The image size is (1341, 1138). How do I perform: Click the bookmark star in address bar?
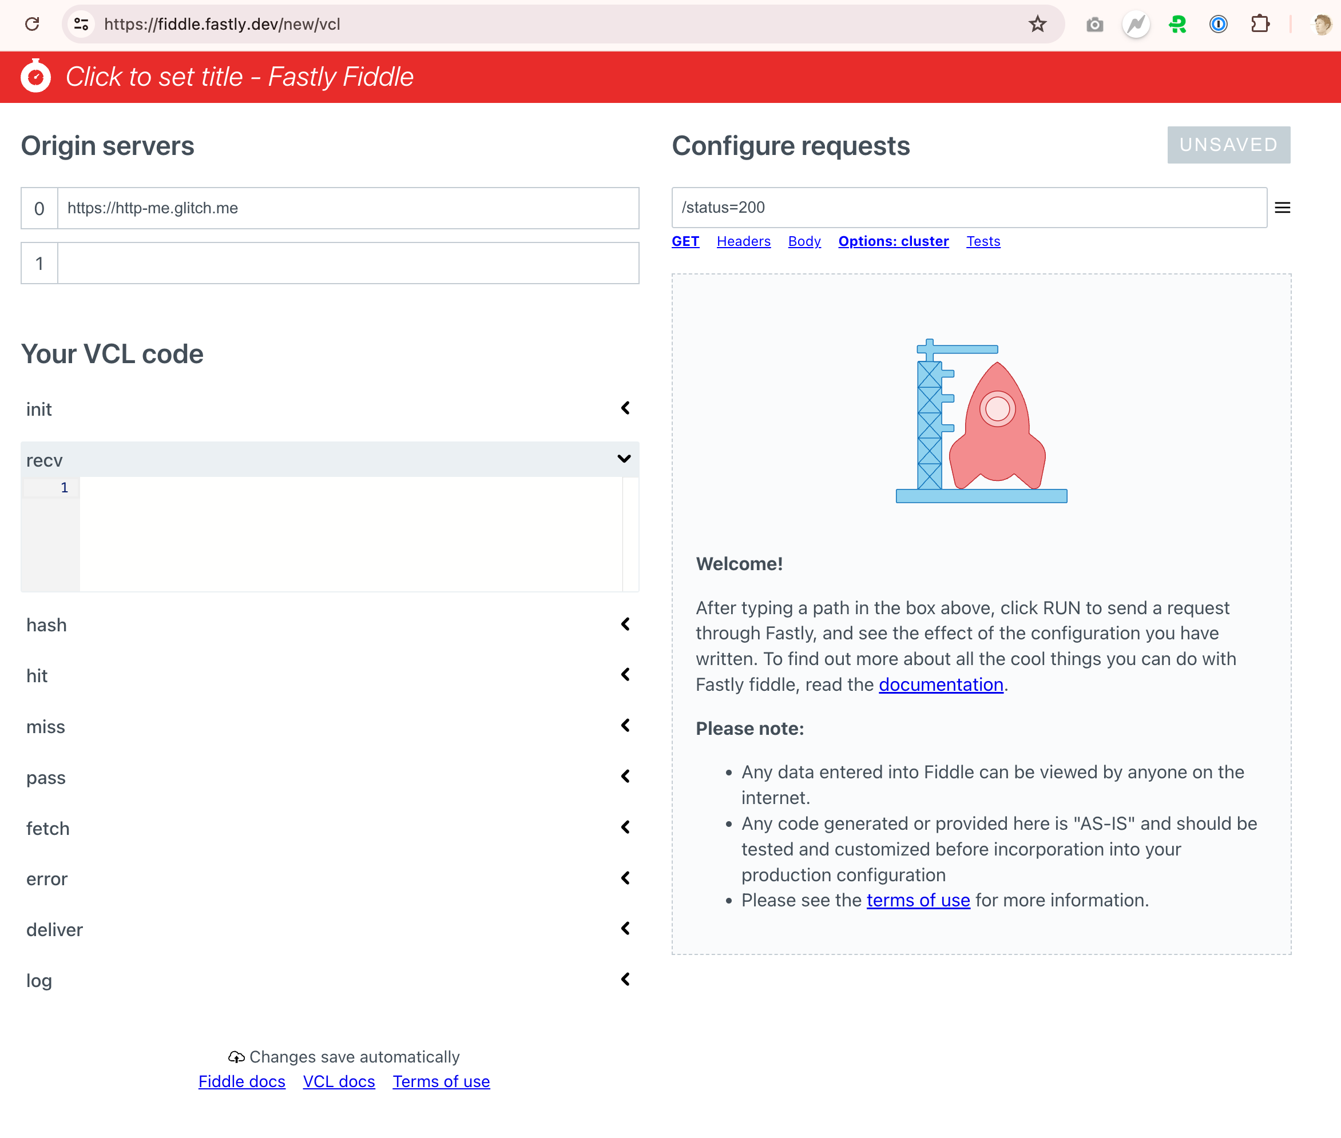click(1037, 24)
